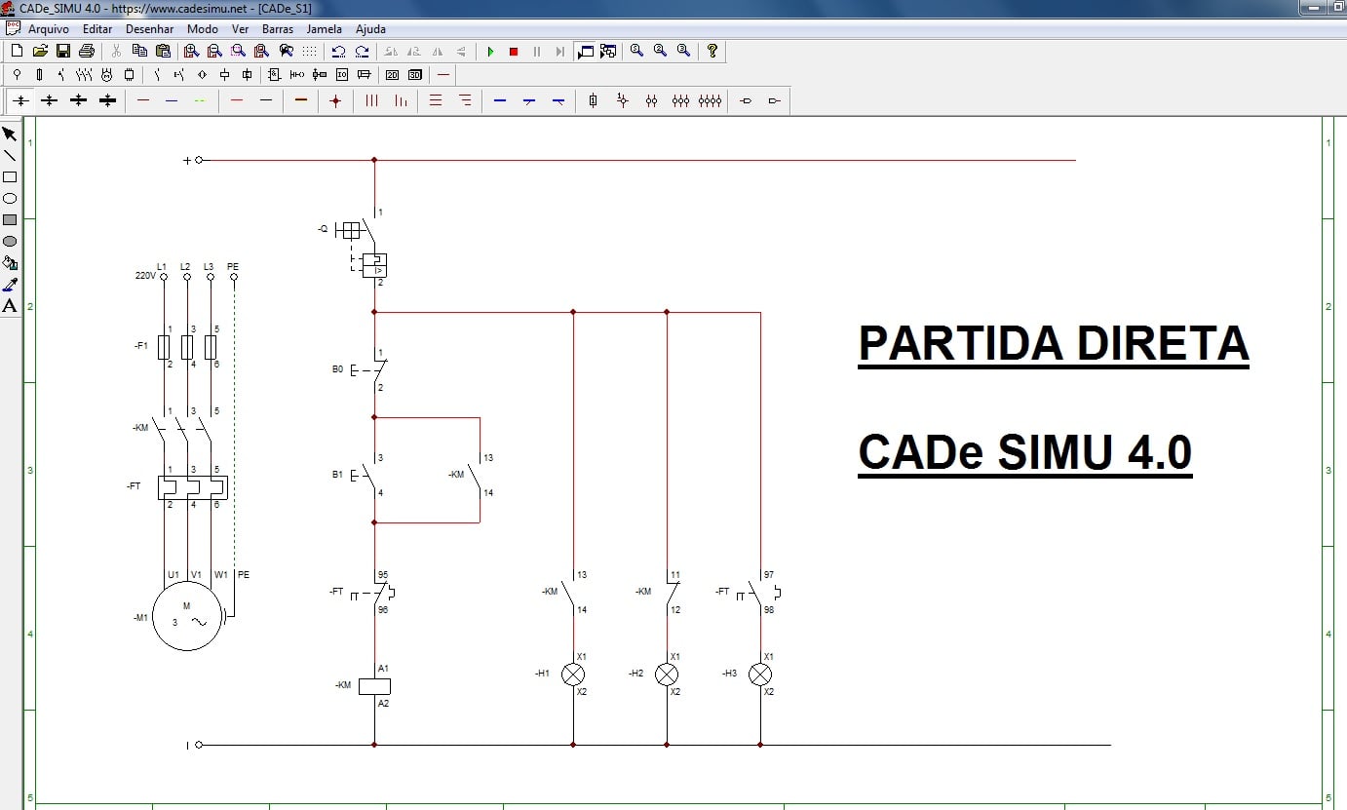Click the B1 start pushbutton in the schematic

coord(365,475)
